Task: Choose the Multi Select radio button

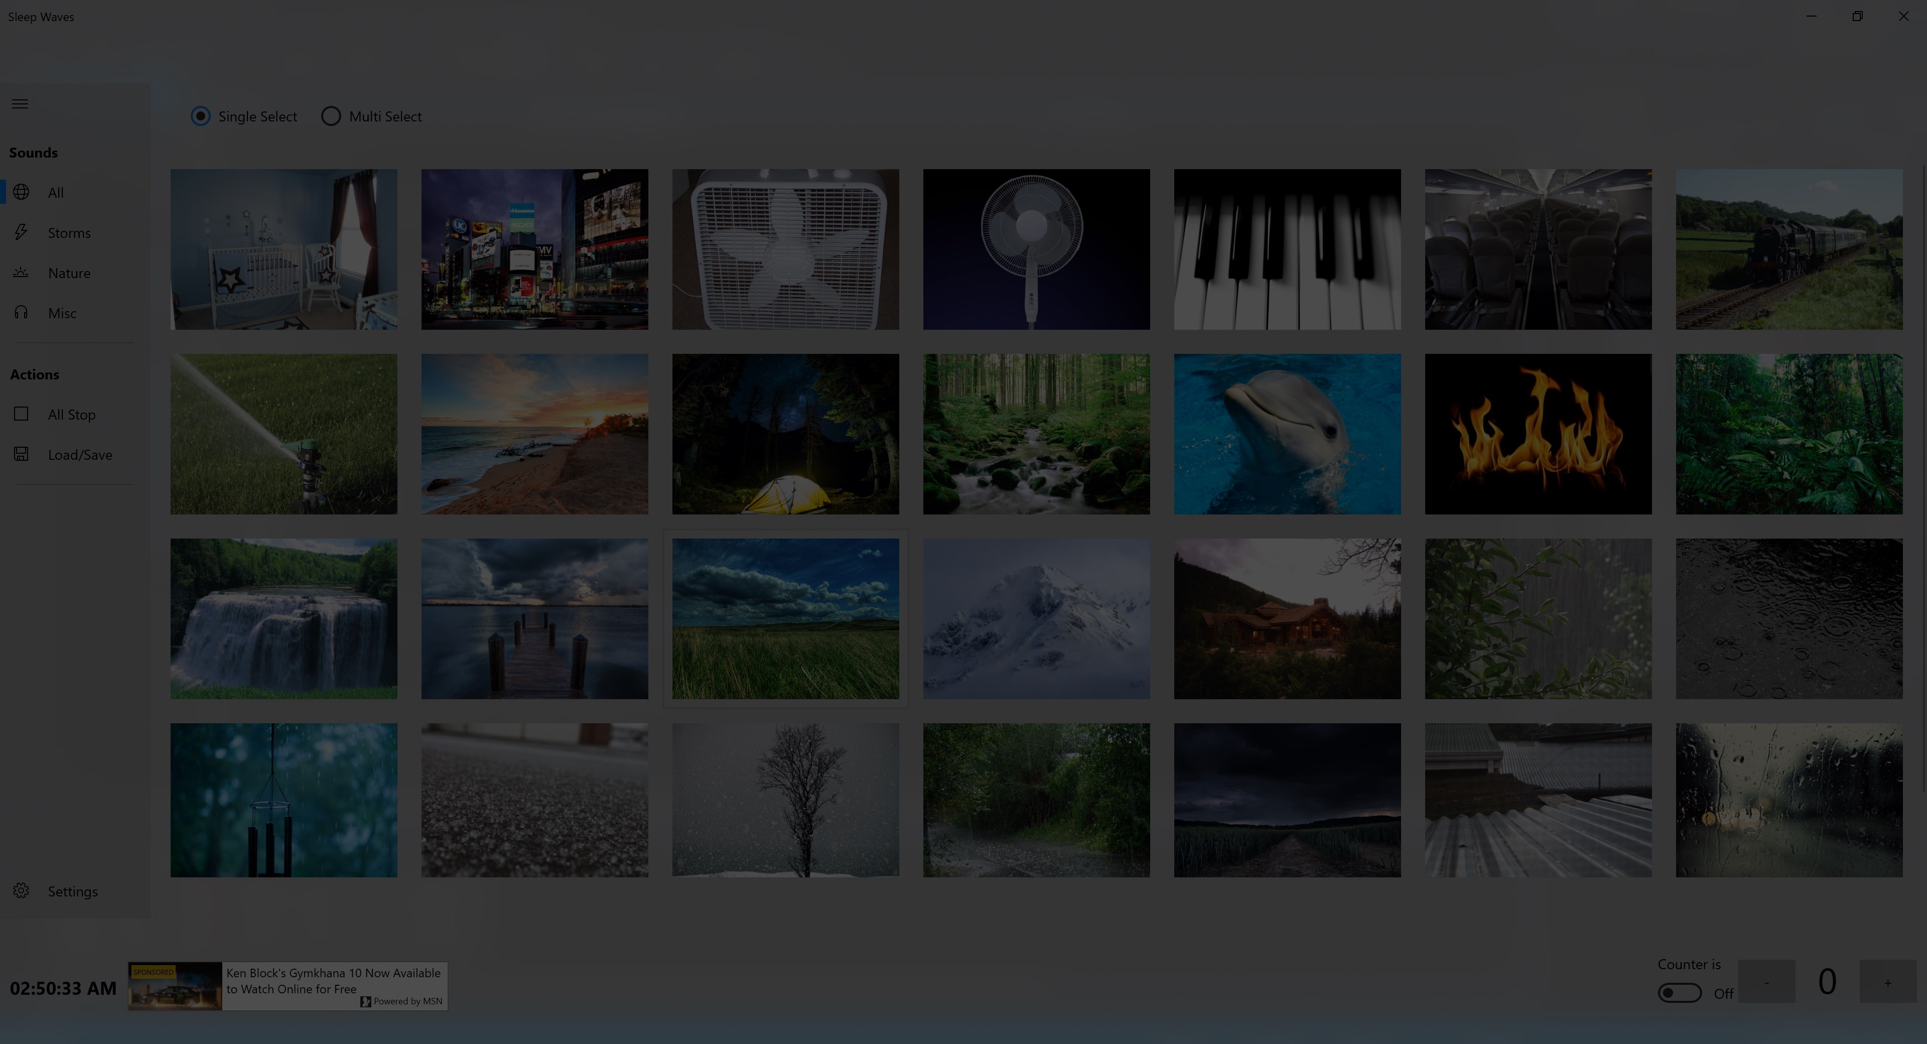Action: pyautogui.click(x=331, y=116)
